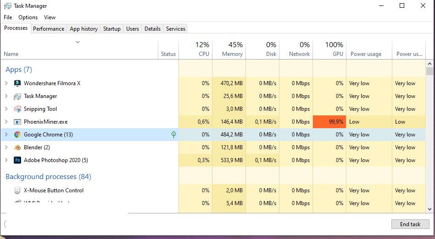Click the 533,9 MB Photoshop memory cell
The image size is (435, 239).
tap(229, 160)
